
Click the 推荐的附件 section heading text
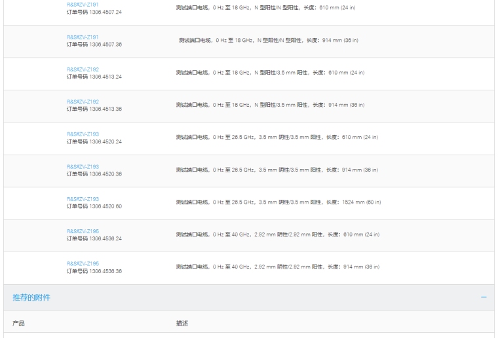coord(31,298)
